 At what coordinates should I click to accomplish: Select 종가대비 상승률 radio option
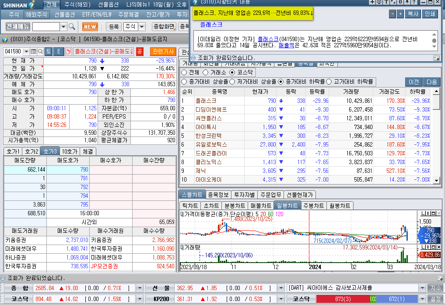click(184, 82)
